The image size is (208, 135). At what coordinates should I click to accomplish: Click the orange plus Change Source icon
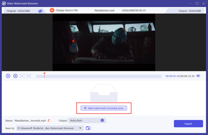coord(52,10)
